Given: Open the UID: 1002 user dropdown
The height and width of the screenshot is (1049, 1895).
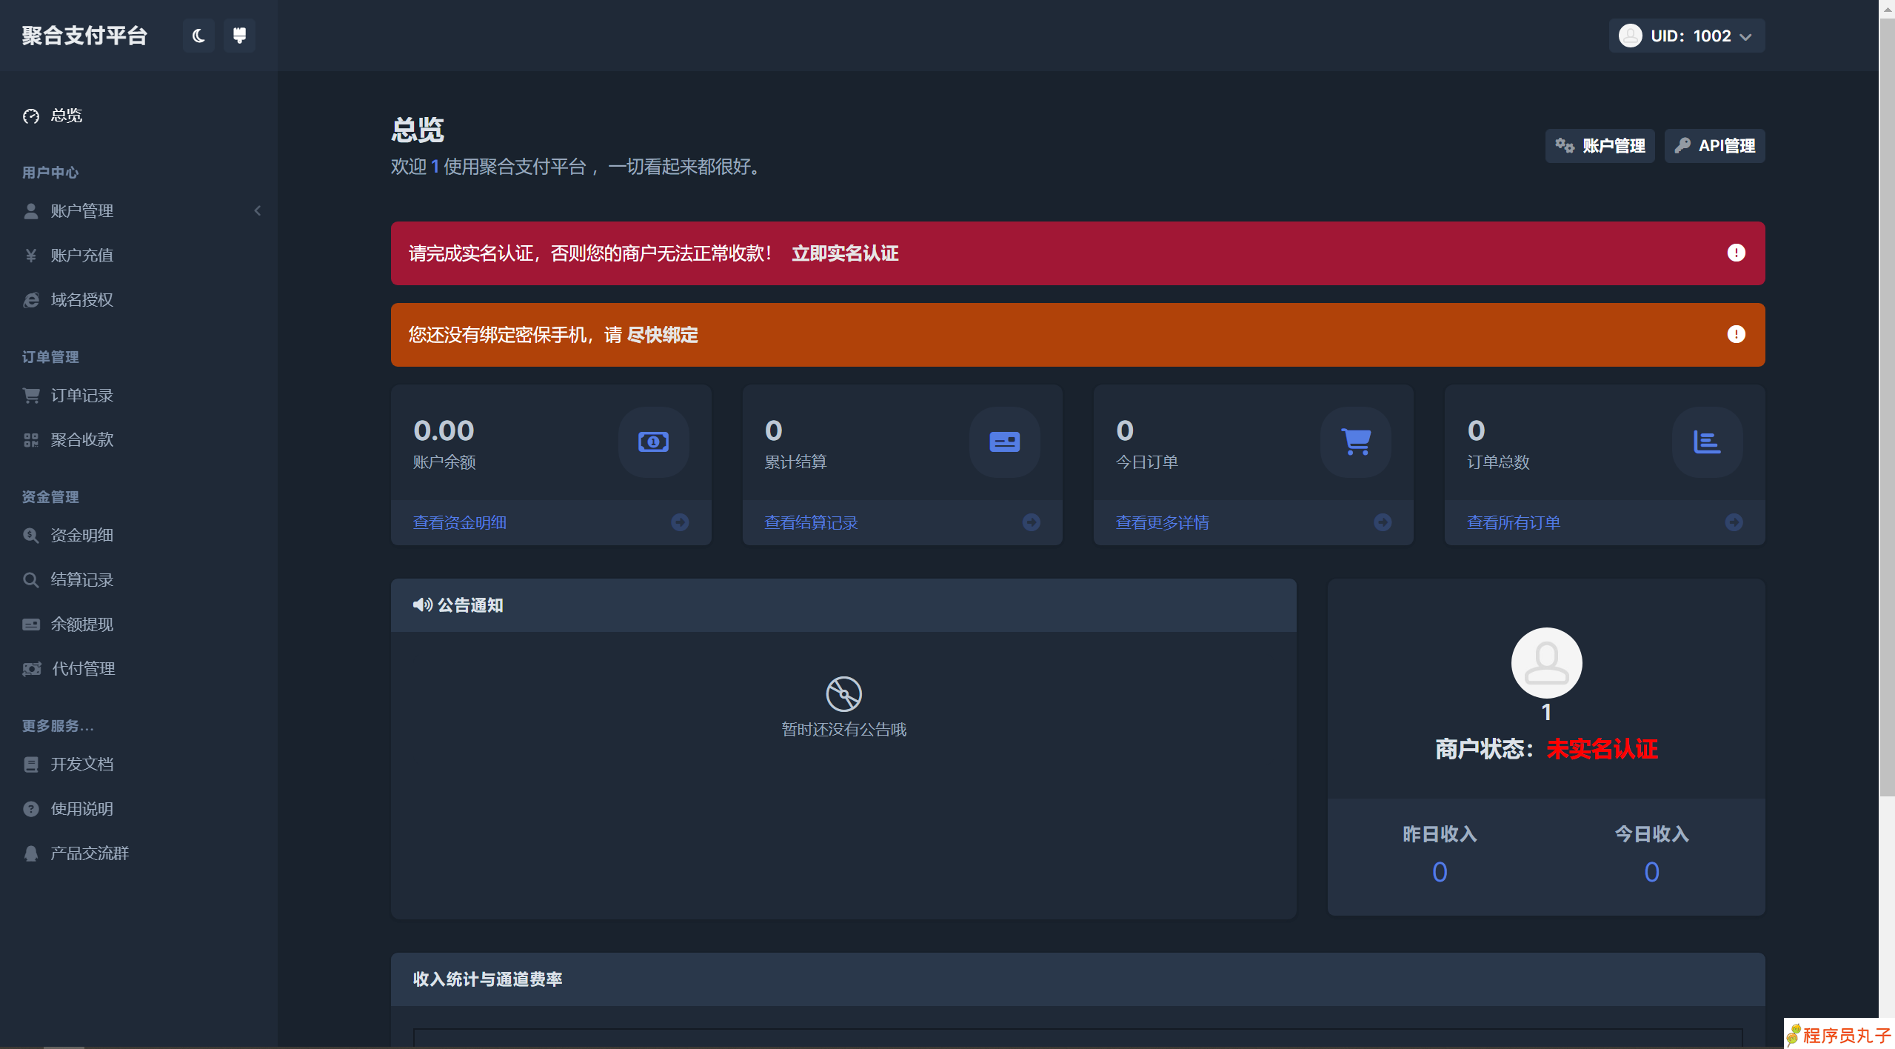Looking at the screenshot, I should pyautogui.click(x=1686, y=36).
